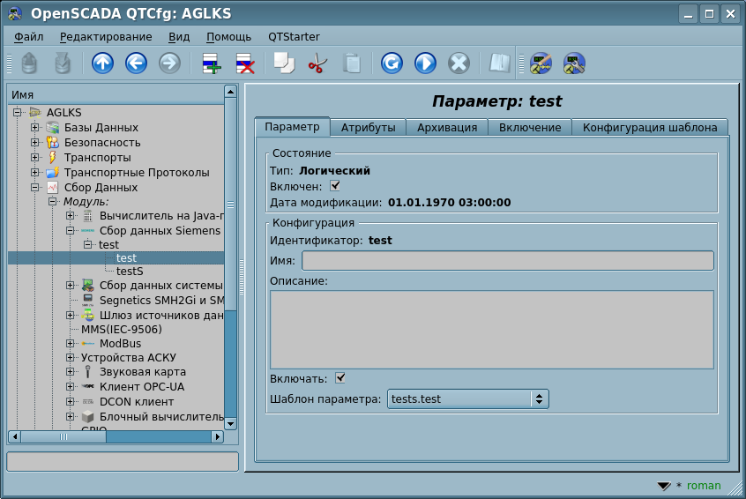Image resolution: width=746 pixels, height=499 pixels.
Task: Toggle the 'Включать' checkbox
Action: (x=340, y=378)
